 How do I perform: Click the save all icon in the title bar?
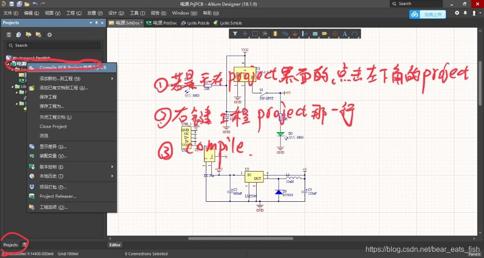(x=19, y=4)
